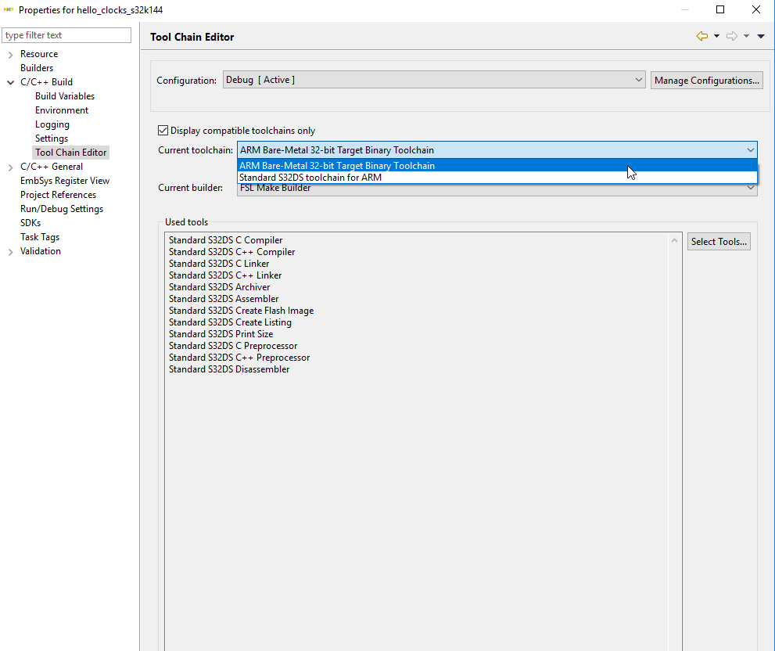Select Standard S32DS C++ Preprocessor
775x651 pixels.
239,358
